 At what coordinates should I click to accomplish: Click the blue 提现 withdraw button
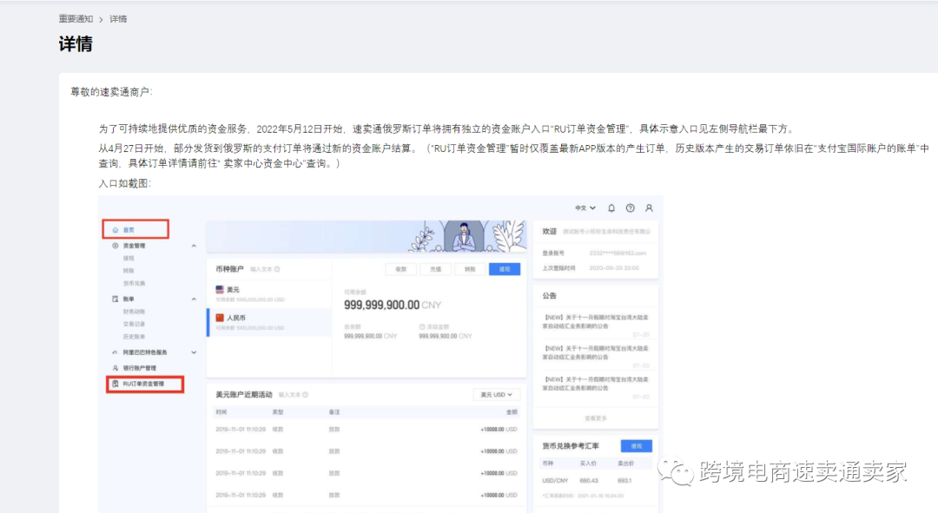point(505,269)
